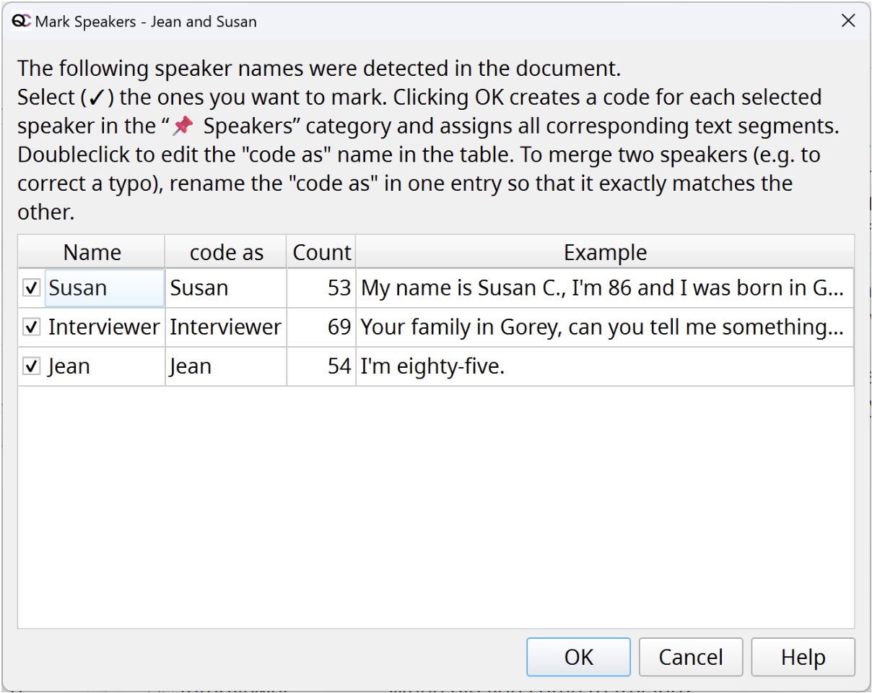
Task: Uncheck the Susan speaker checkbox
Action: (x=31, y=288)
